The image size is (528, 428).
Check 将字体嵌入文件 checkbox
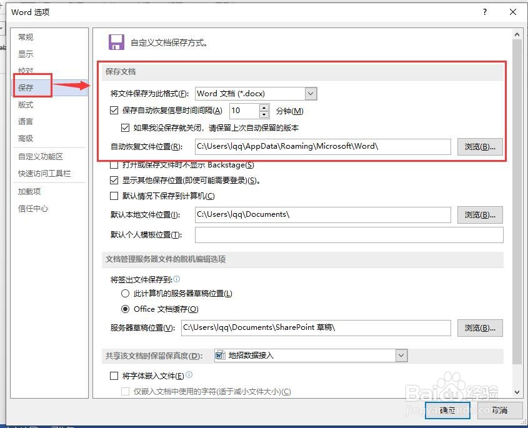pos(114,376)
